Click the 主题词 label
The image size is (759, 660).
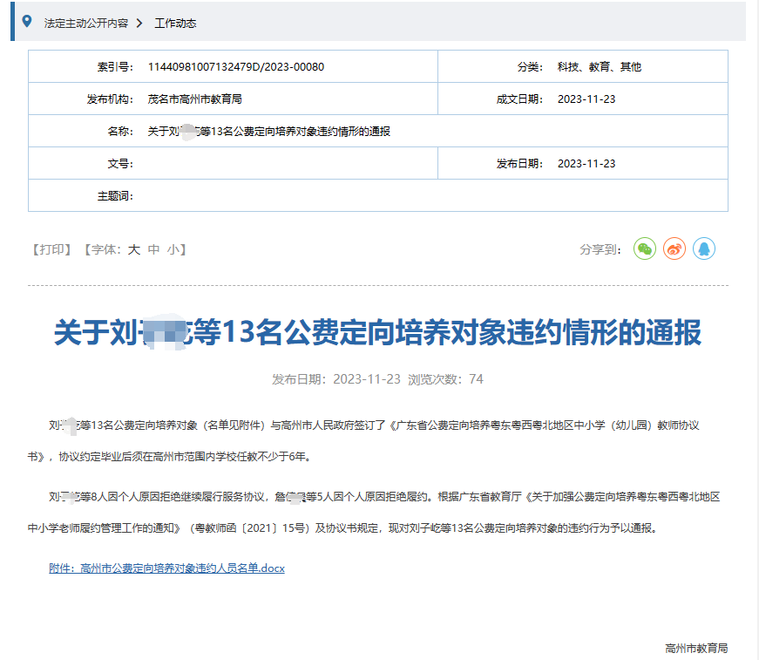pos(115,196)
